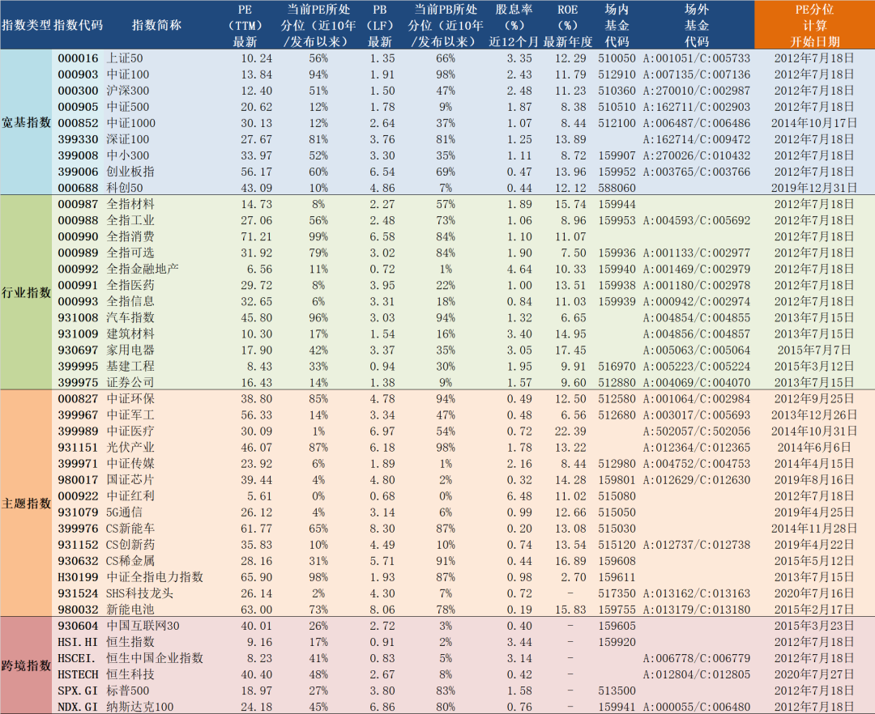Click the cell 中证1000
The width and height of the screenshot is (875, 714).
click(x=131, y=123)
